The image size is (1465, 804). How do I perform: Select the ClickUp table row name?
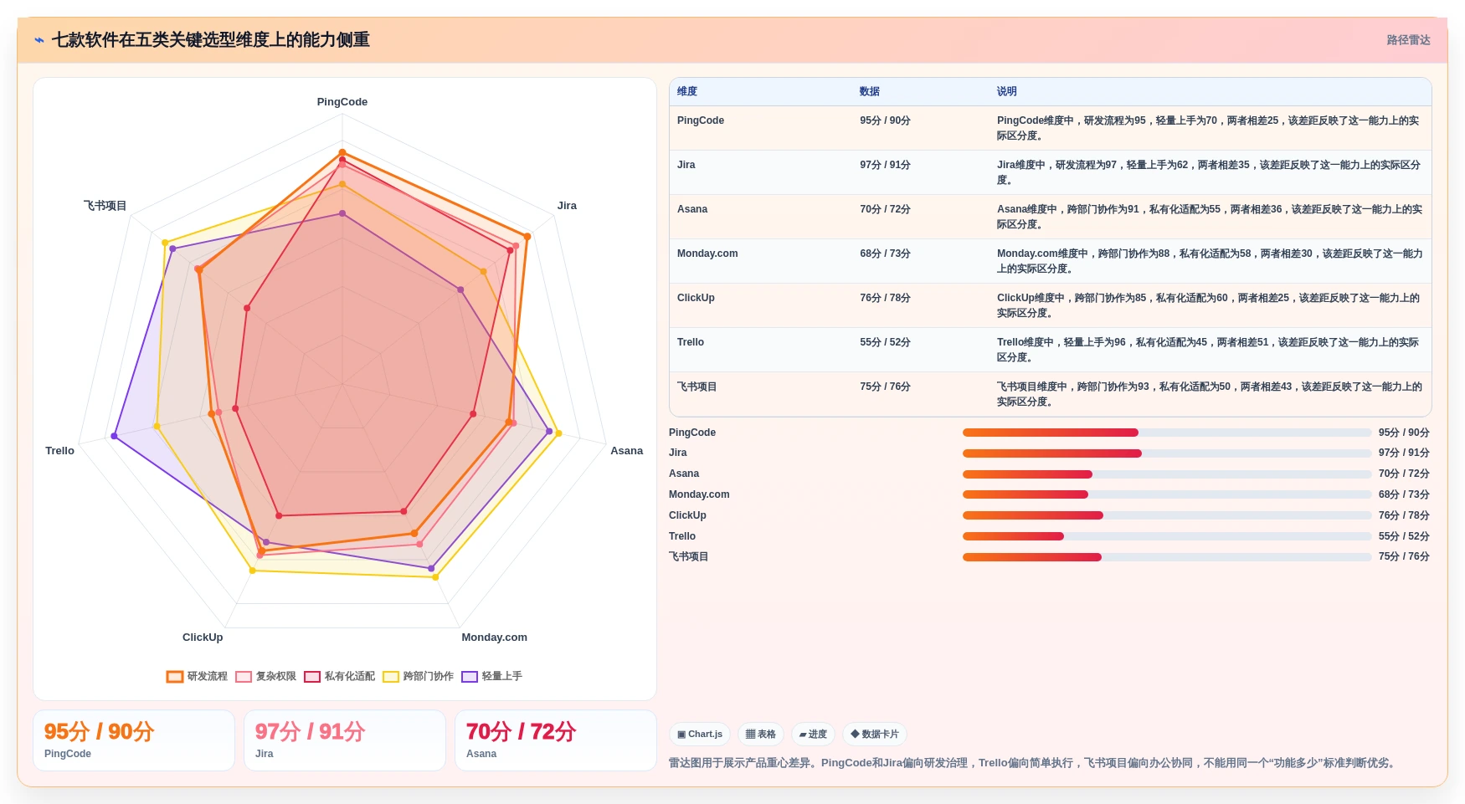(x=696, y=298)
